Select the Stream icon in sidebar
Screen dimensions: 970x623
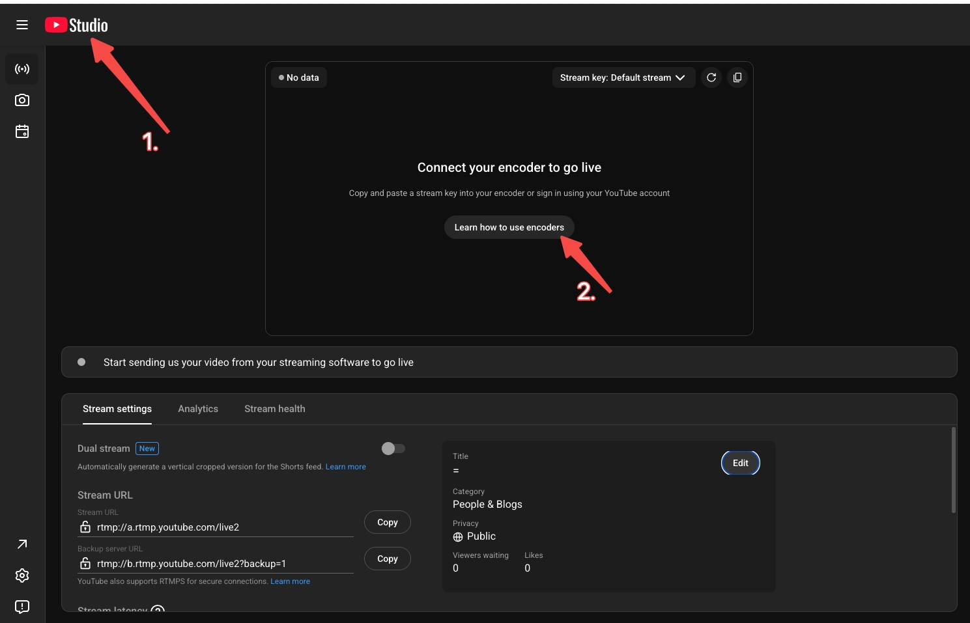[x=22, y=69]
